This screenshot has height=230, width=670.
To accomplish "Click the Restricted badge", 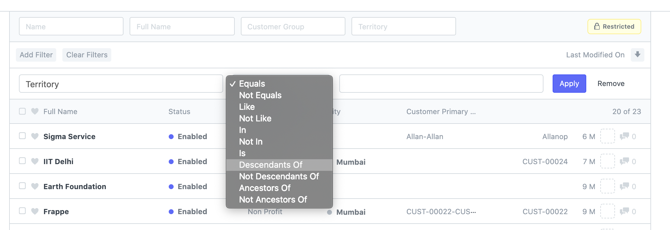I will 614,27.
